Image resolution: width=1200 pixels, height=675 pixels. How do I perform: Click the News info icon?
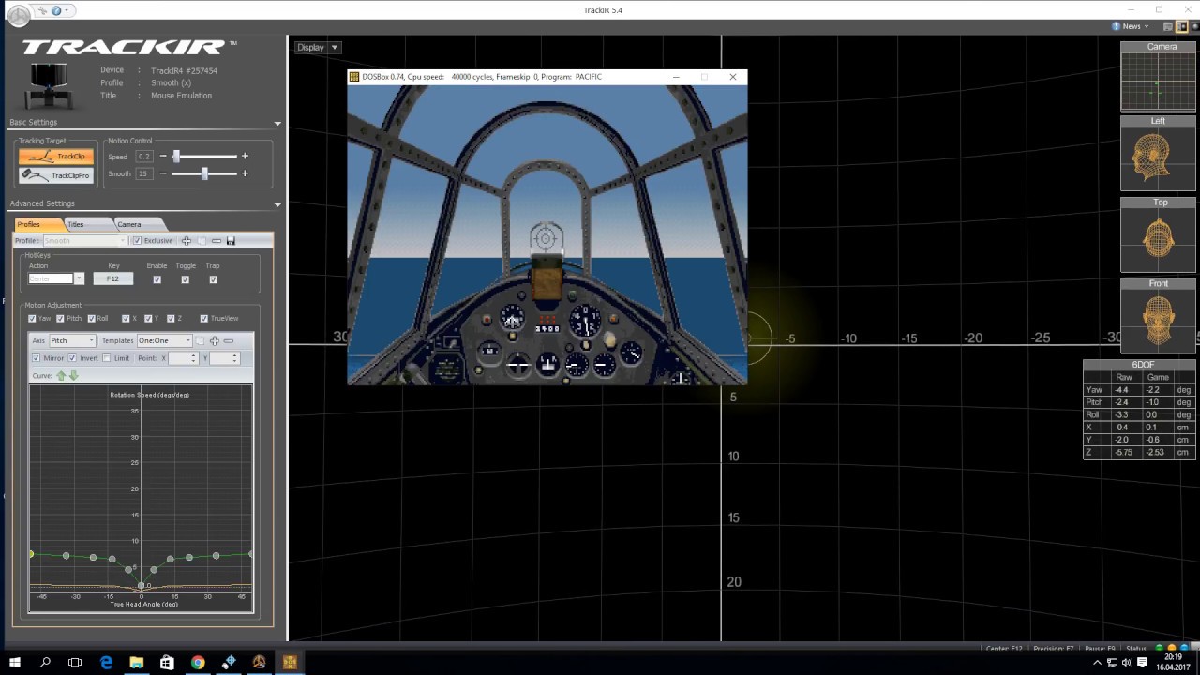click(x=1116, y=26)
